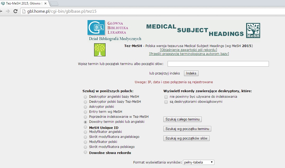Click the term search input field
285x168 pixels.
click(x=218, y=64)
